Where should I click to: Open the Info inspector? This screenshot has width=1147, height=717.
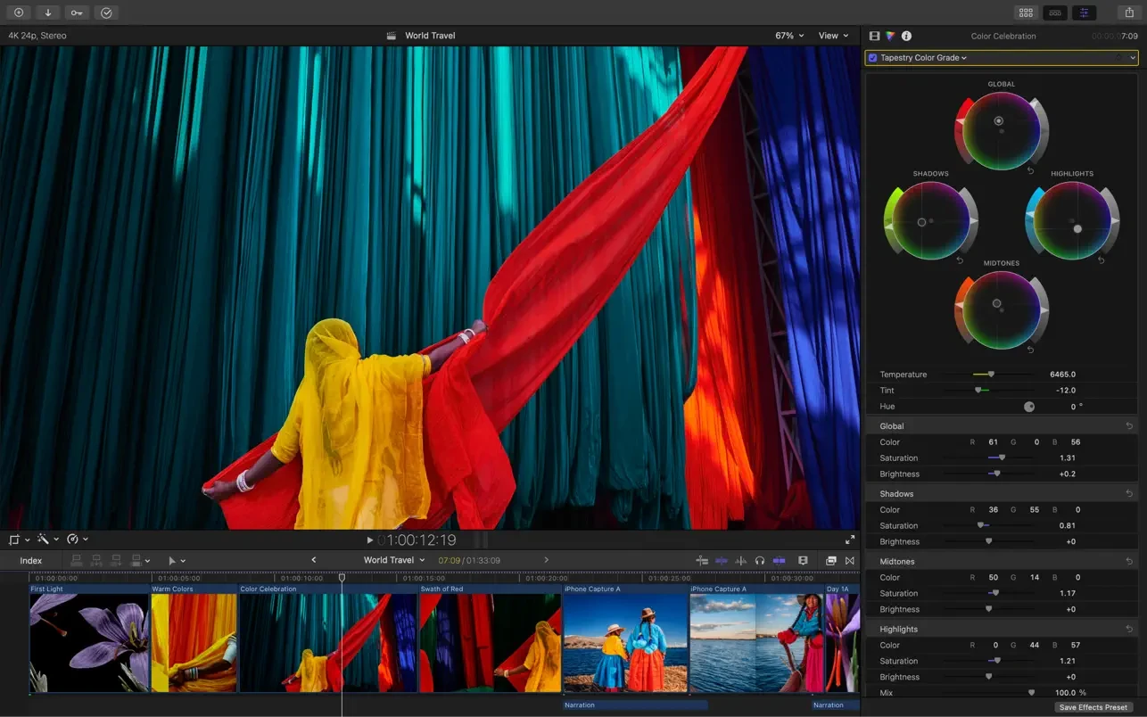point(906,36)
